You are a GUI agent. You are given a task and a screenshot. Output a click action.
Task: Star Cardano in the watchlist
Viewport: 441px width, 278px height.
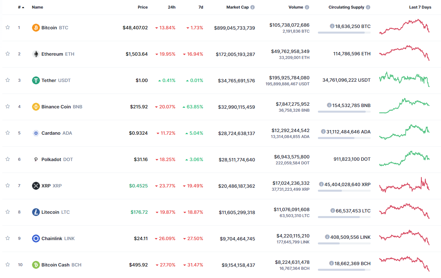point(8,133)
